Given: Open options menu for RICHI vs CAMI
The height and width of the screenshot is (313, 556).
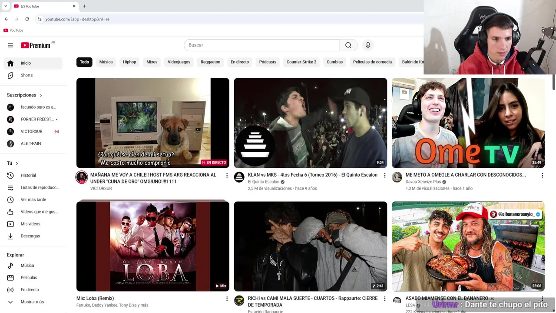Looking at the screenshot, I should pyautogui.click(x=384, y=299).
